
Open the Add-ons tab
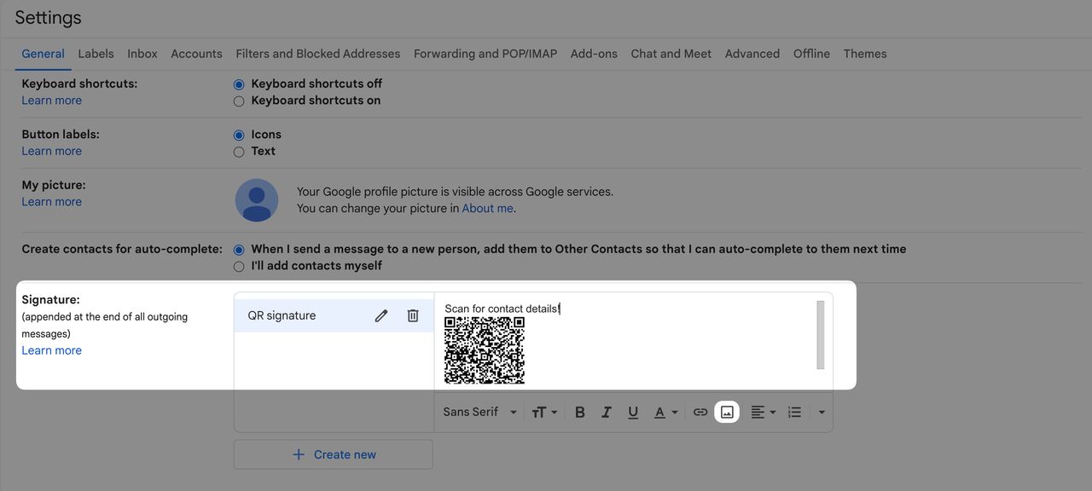click(594, 54)
